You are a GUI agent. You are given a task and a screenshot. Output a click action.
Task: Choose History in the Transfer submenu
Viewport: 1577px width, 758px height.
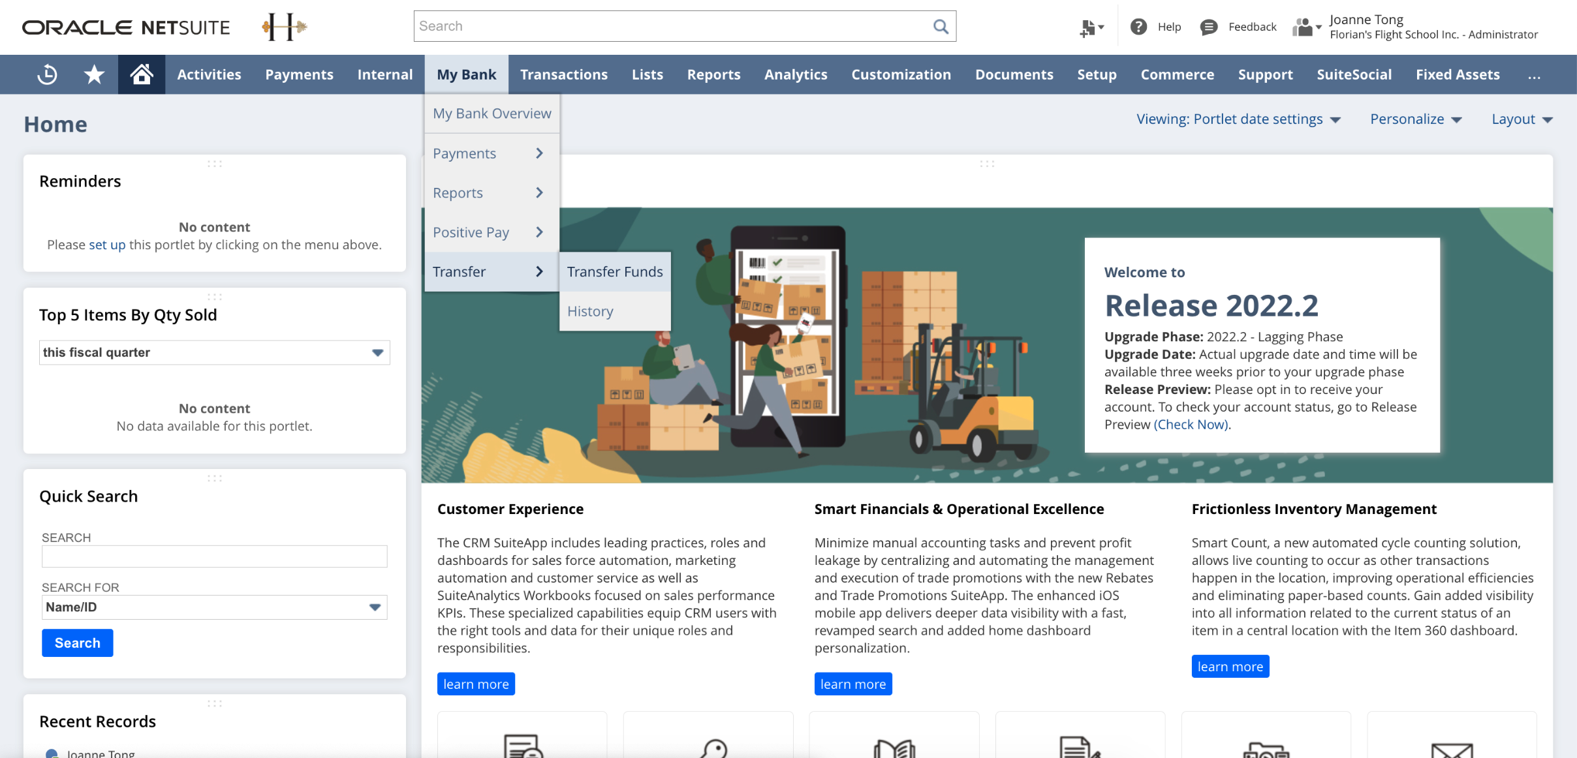coord(590,311)
